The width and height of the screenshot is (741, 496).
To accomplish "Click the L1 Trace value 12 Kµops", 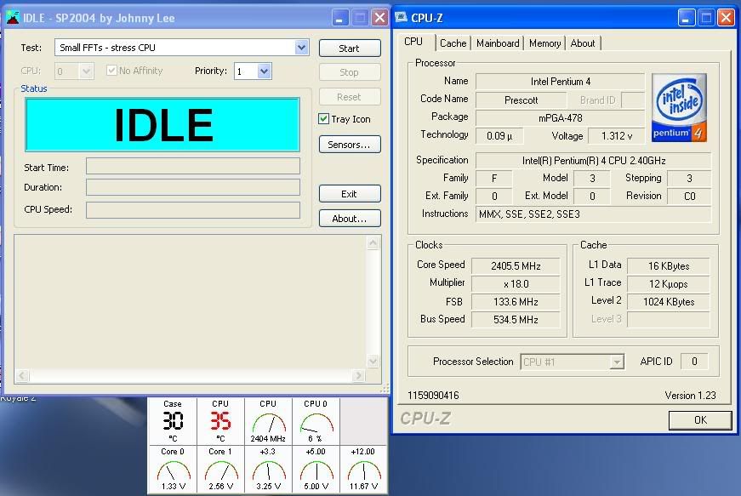I will [668, 284].
